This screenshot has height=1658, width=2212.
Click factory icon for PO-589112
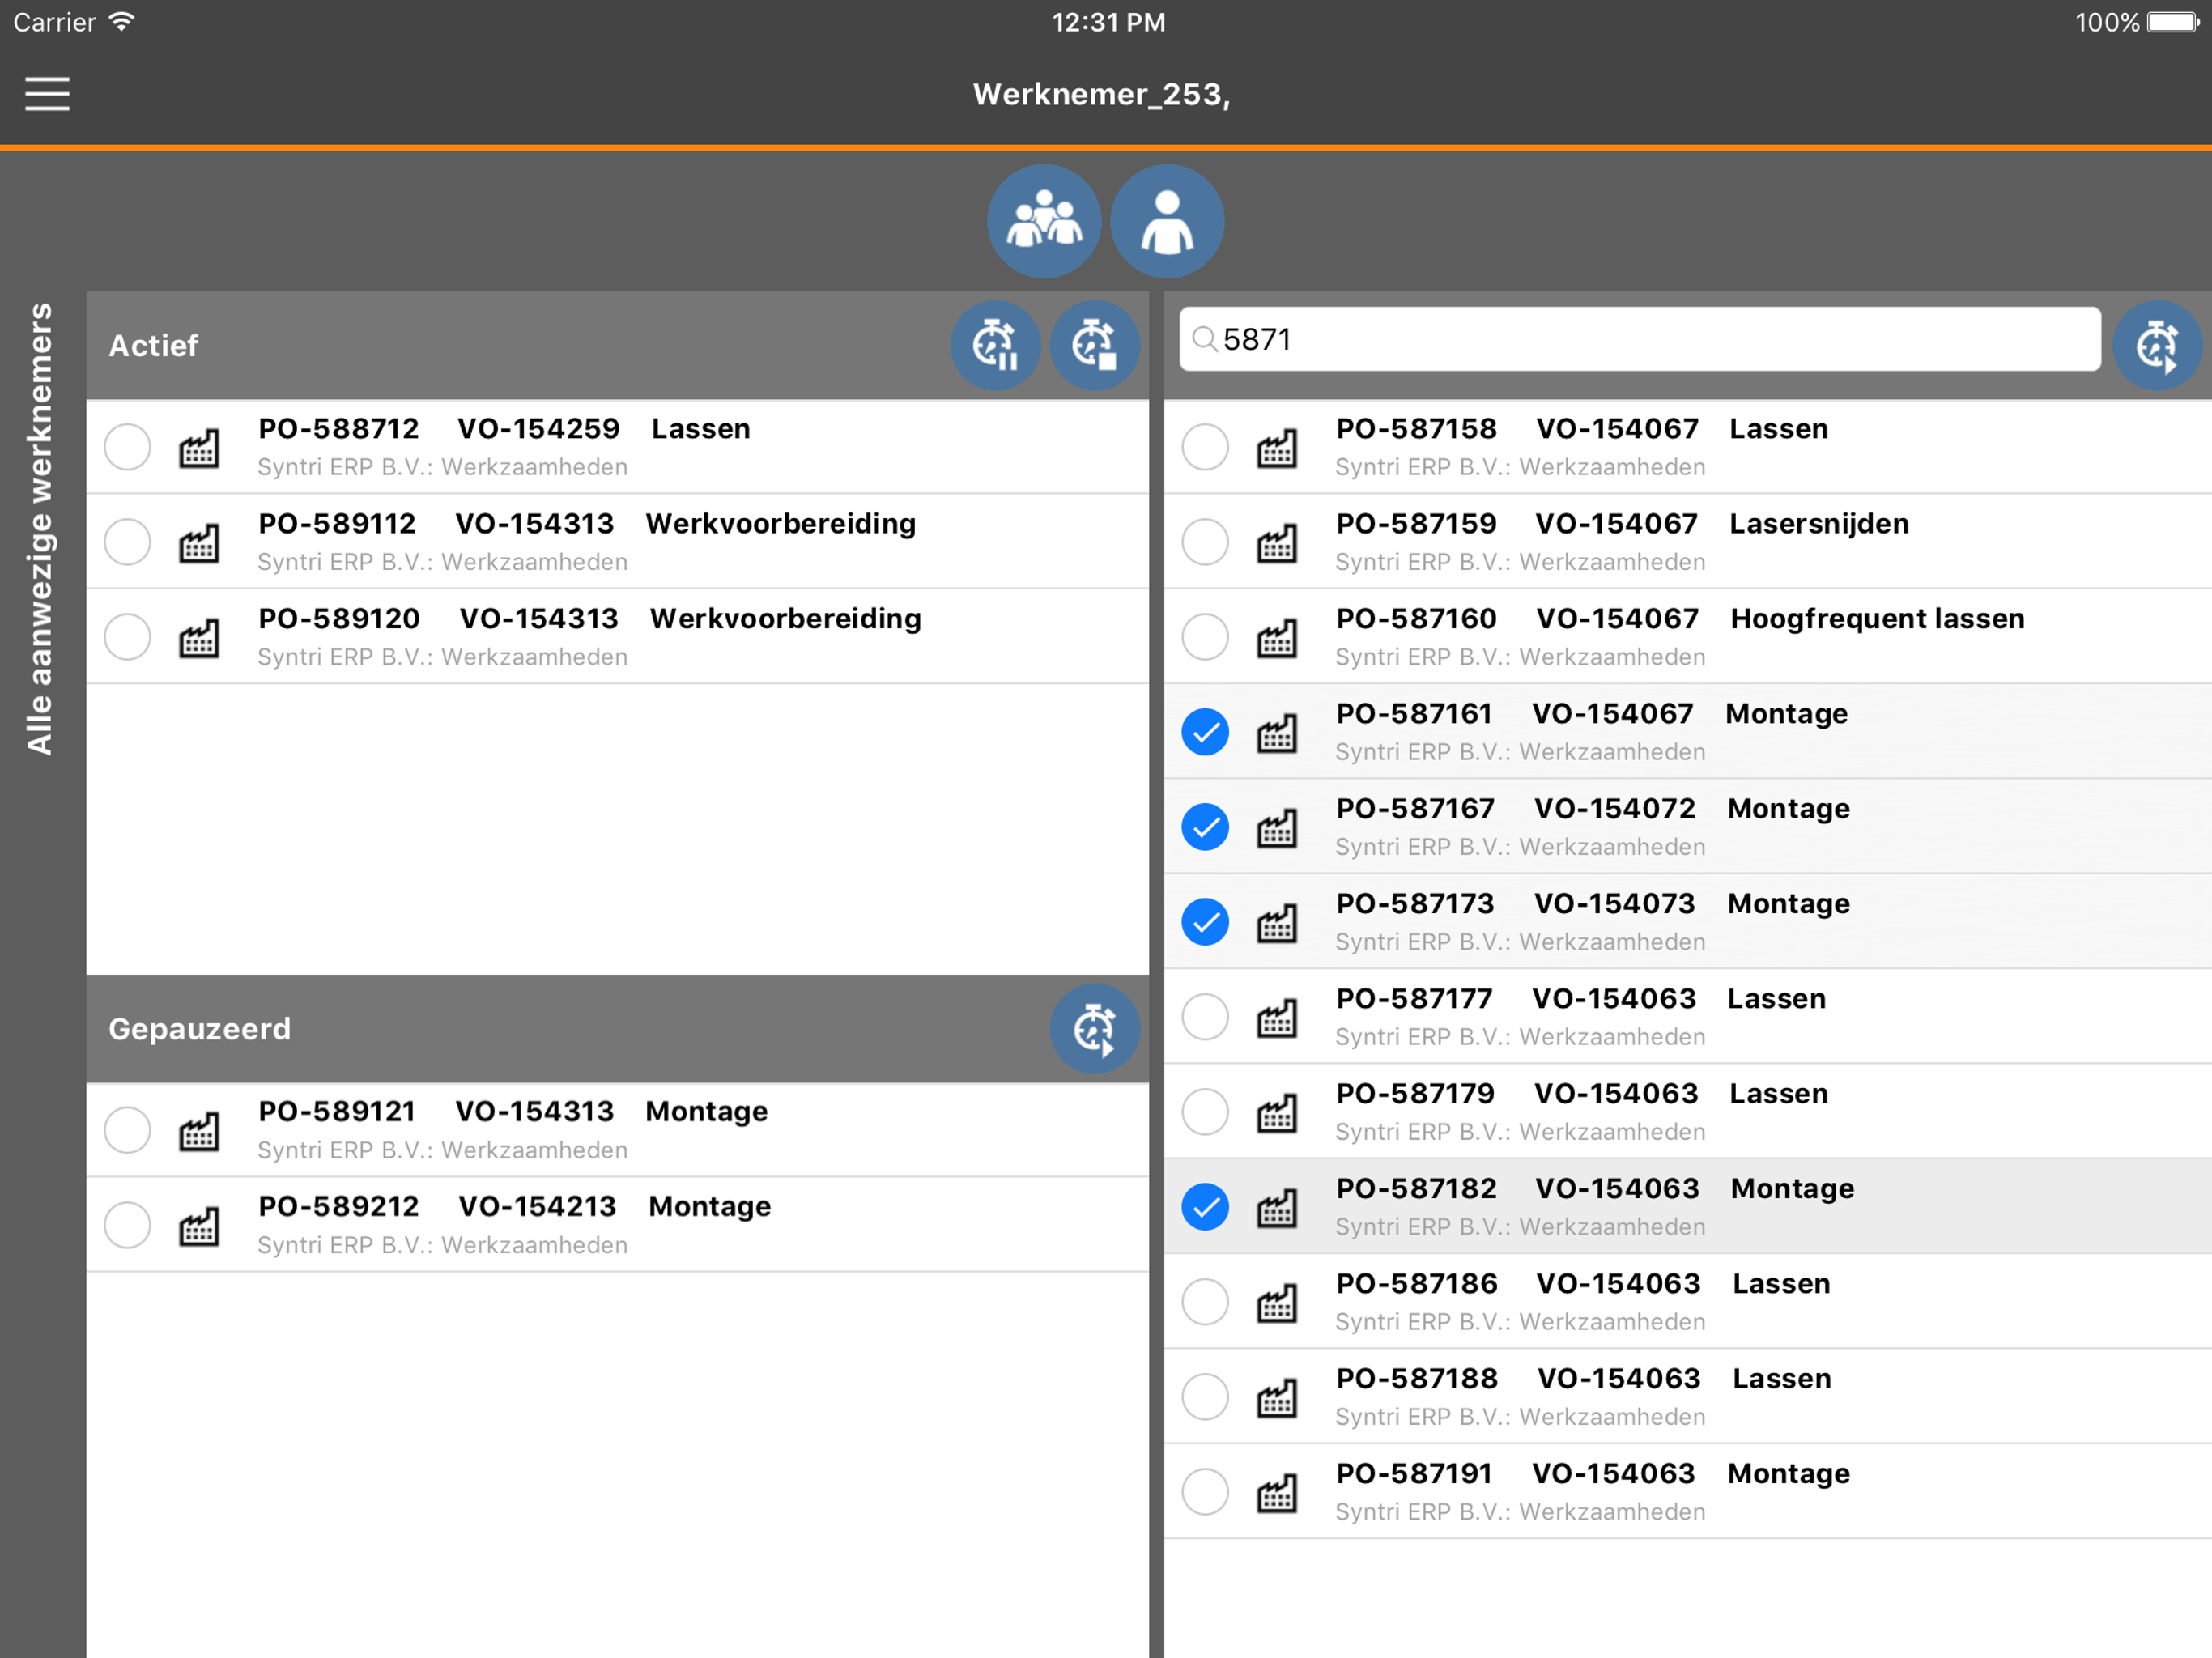[199, 543]
